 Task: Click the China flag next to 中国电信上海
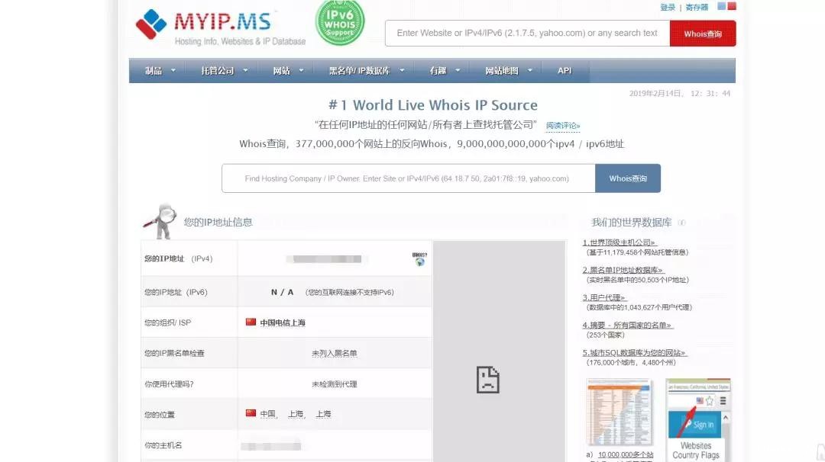pyautogui.click(x=251, y=322)
